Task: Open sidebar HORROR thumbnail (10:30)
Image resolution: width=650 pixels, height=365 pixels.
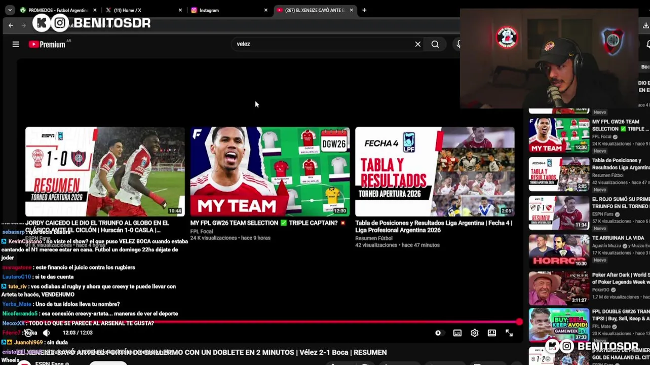Action: tap(559, 250)
